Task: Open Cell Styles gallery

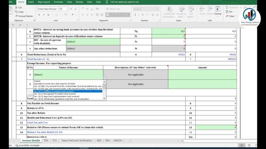Action: coord(191,12)
